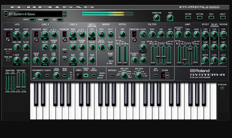This screenshot has width=232, height=138.
Task: Click the OSC 2 VARIATION round button
Action: [x=64, y=39]
